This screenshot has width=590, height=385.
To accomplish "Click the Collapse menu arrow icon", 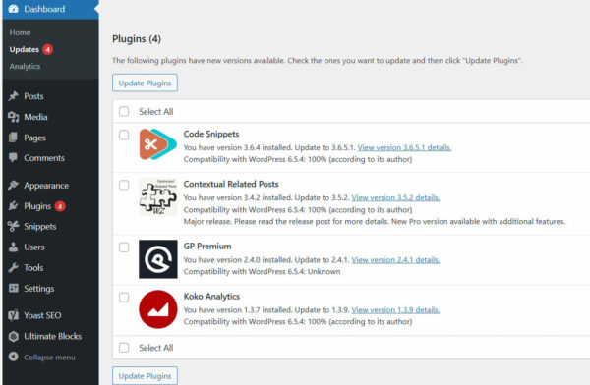I will pos(13,357).
